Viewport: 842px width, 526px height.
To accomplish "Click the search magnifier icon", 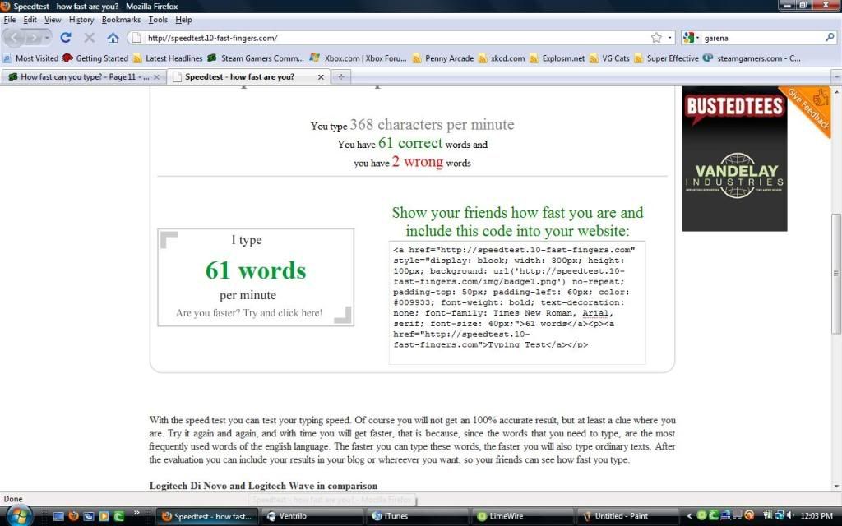I will tap(830, 38).
